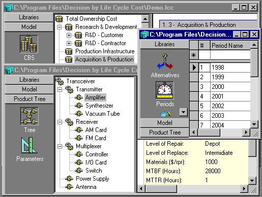This screenshot has height=197, width=262.
Task: Click the new row asterisk input cell
Action: (x=230, y=55)
